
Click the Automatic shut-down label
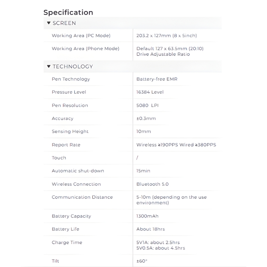click(78, 171)
